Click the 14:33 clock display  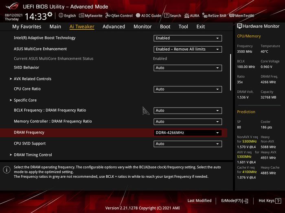coord(36,17)
